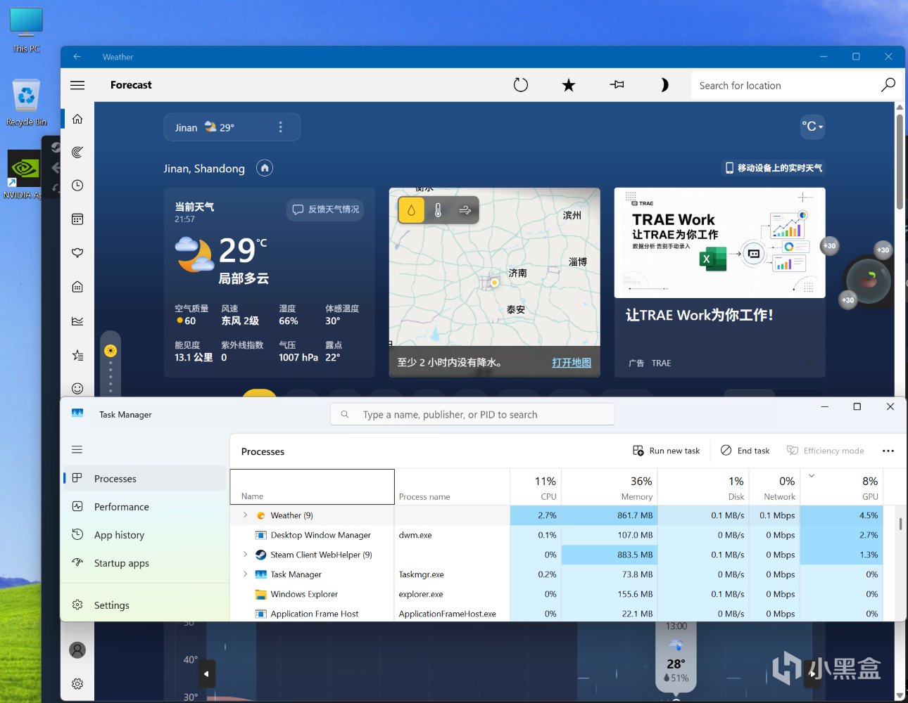
Task: Refresh the weather forecast
Action: (521, 85)
